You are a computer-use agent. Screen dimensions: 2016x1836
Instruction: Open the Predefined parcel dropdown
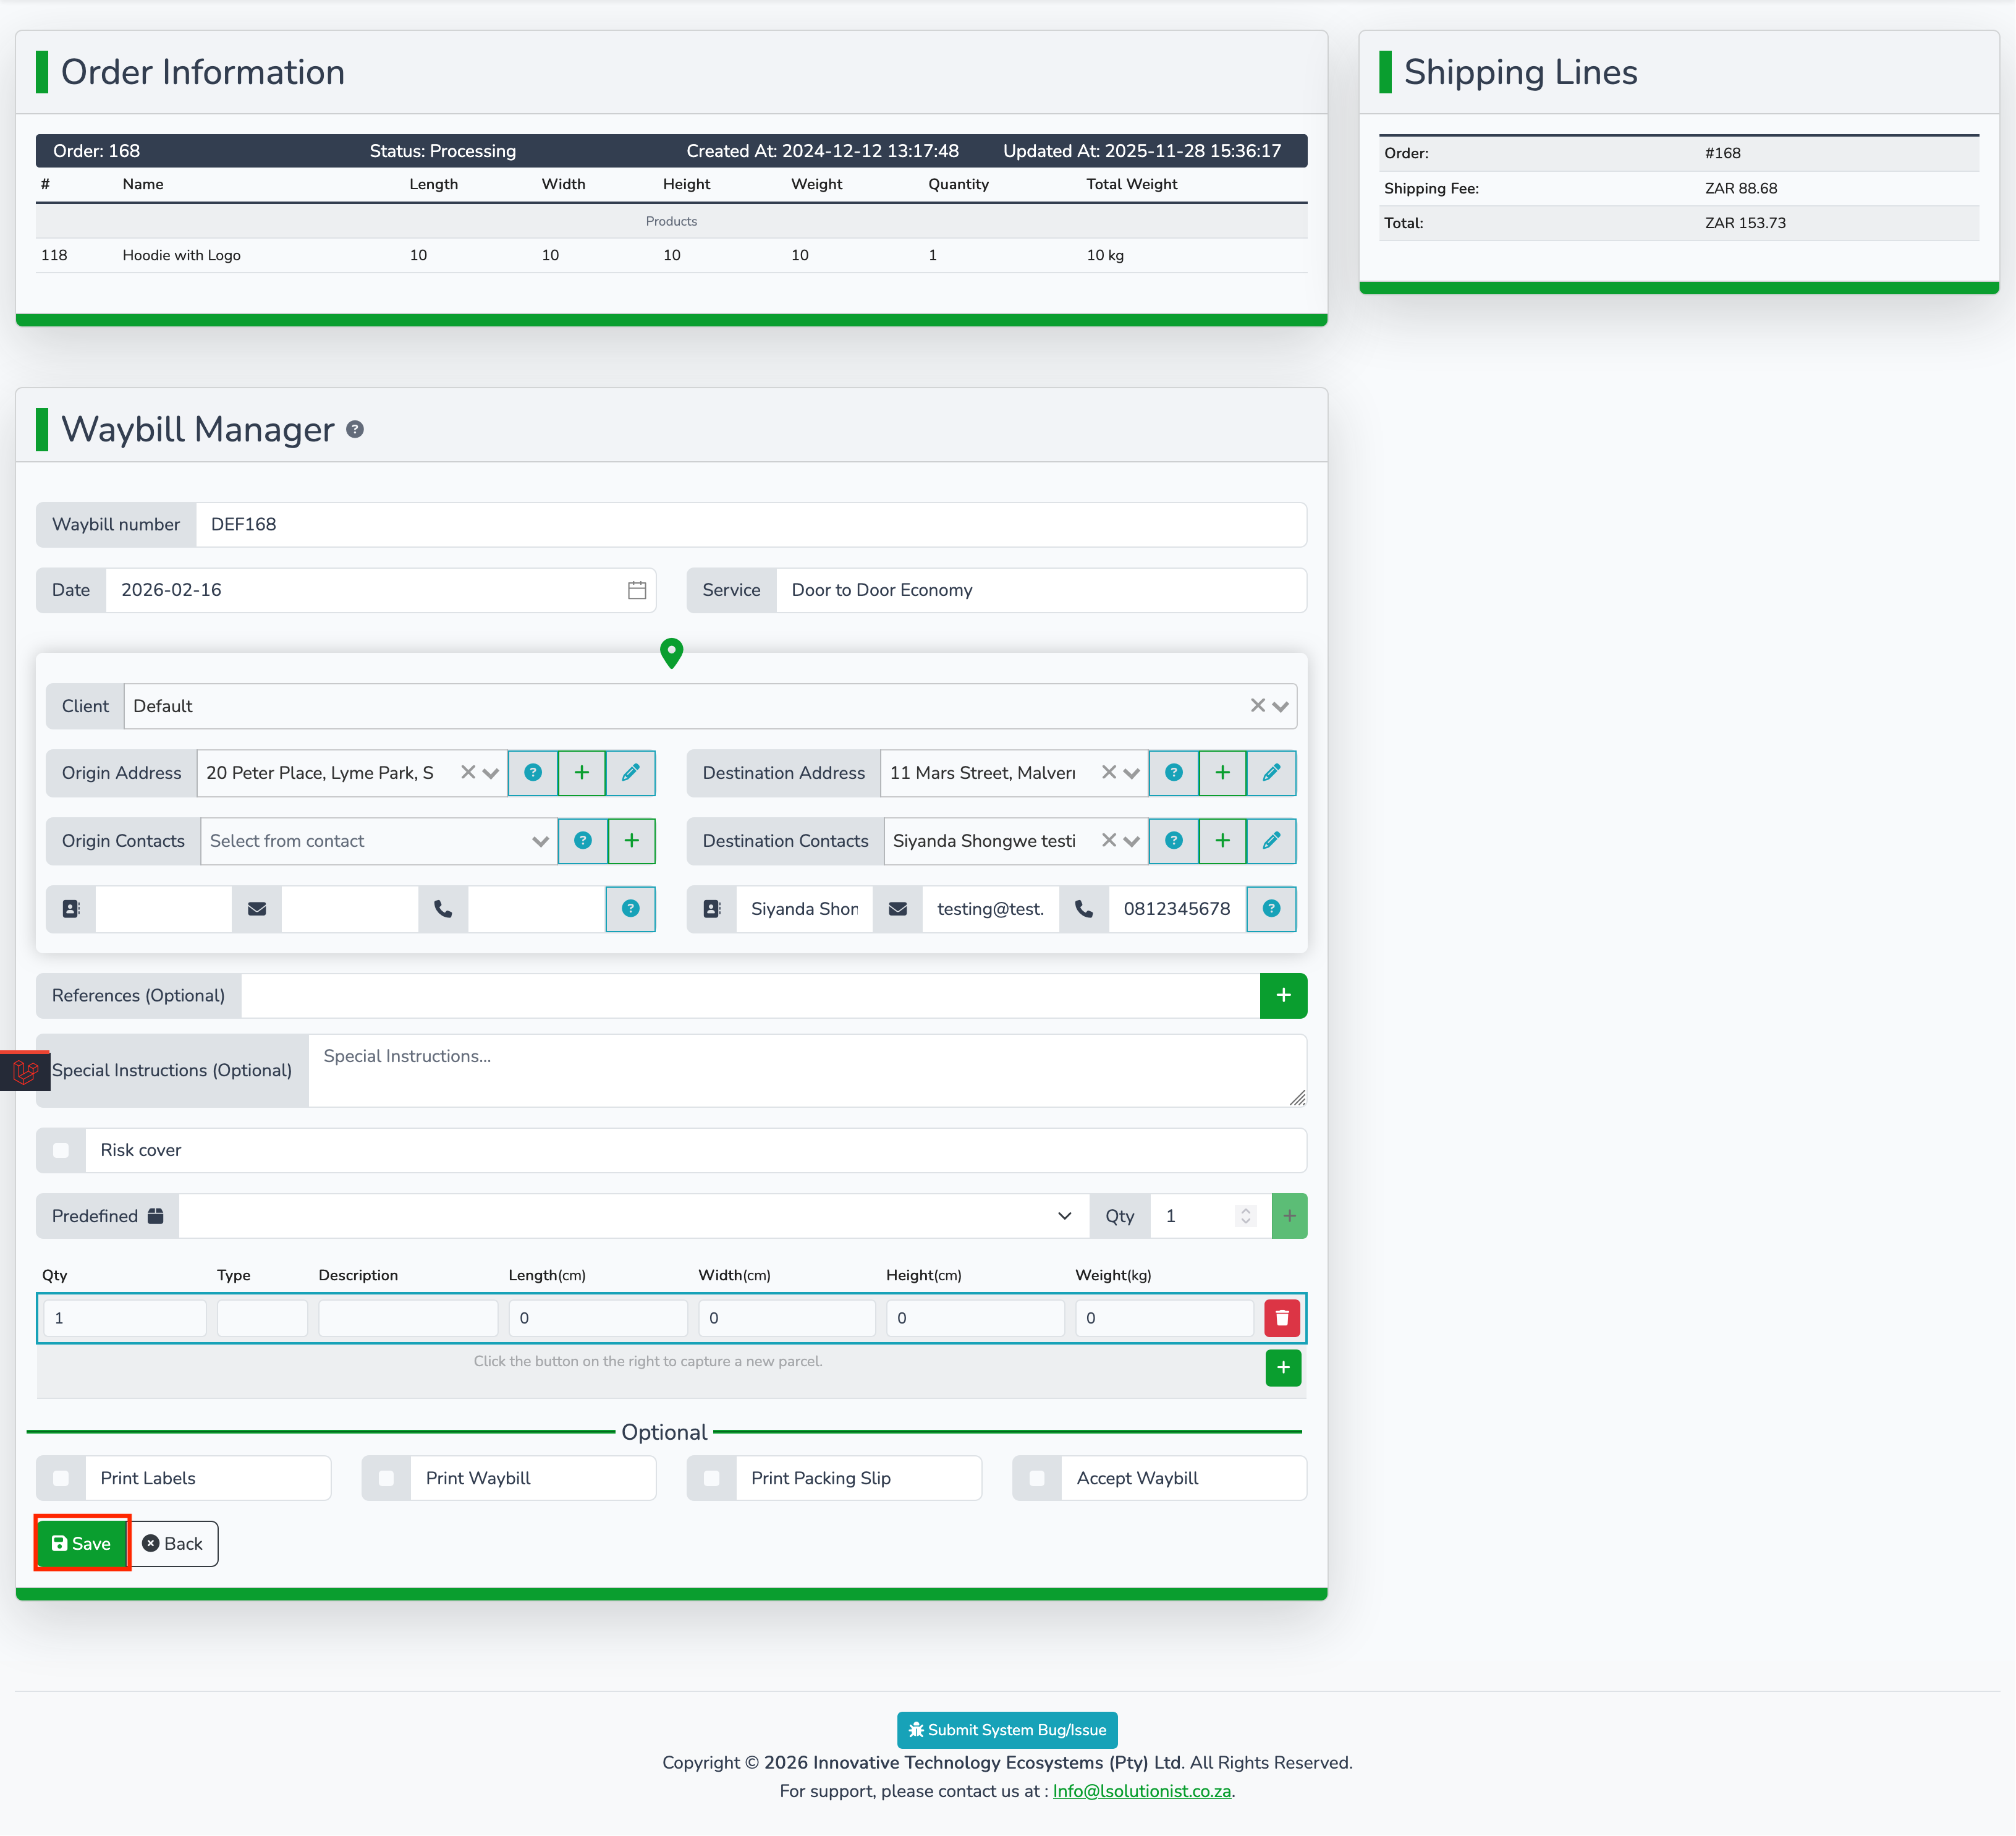click(x=634, y=1217)
